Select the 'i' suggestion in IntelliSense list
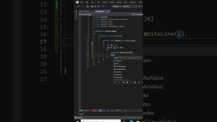The width and height of the screenshot is (217, 122). [128, 58]
